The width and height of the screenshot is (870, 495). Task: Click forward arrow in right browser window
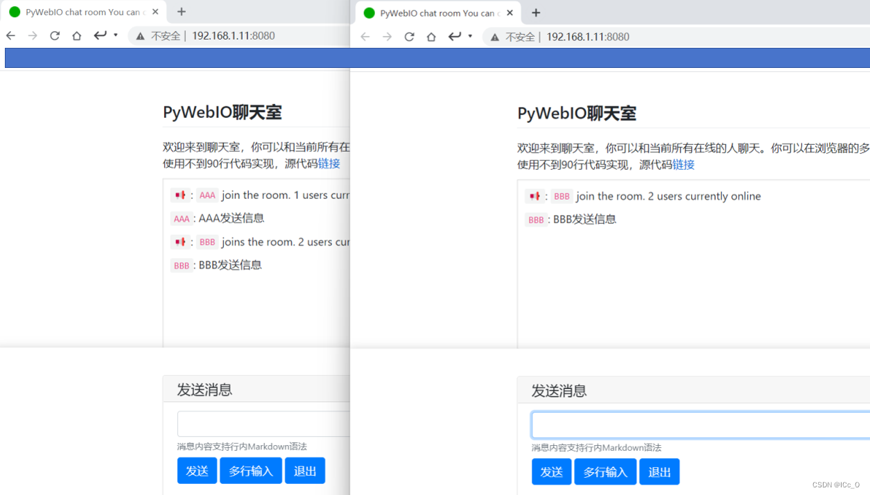click(x=388, y=37)
